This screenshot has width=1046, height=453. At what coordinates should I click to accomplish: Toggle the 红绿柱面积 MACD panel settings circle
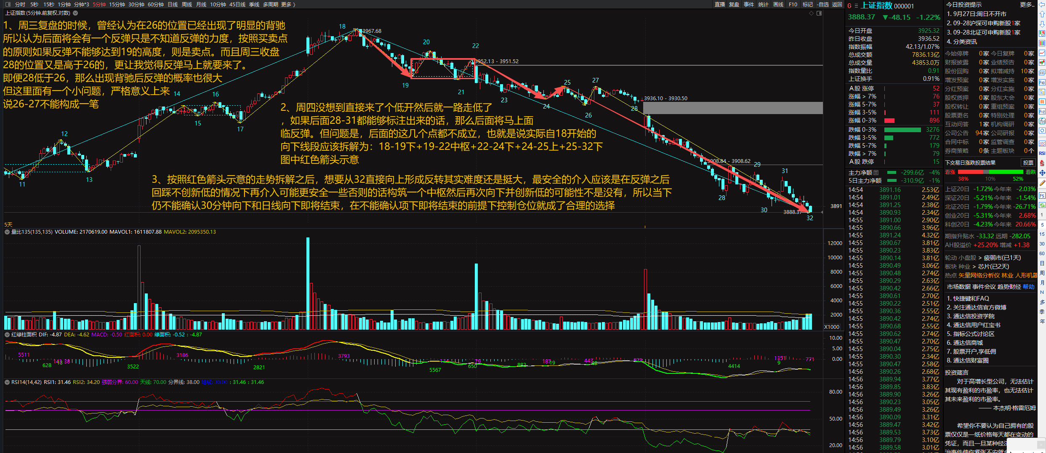click(7, 334)
